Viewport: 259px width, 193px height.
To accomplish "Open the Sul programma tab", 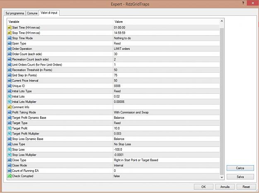I will pos(15,13).
